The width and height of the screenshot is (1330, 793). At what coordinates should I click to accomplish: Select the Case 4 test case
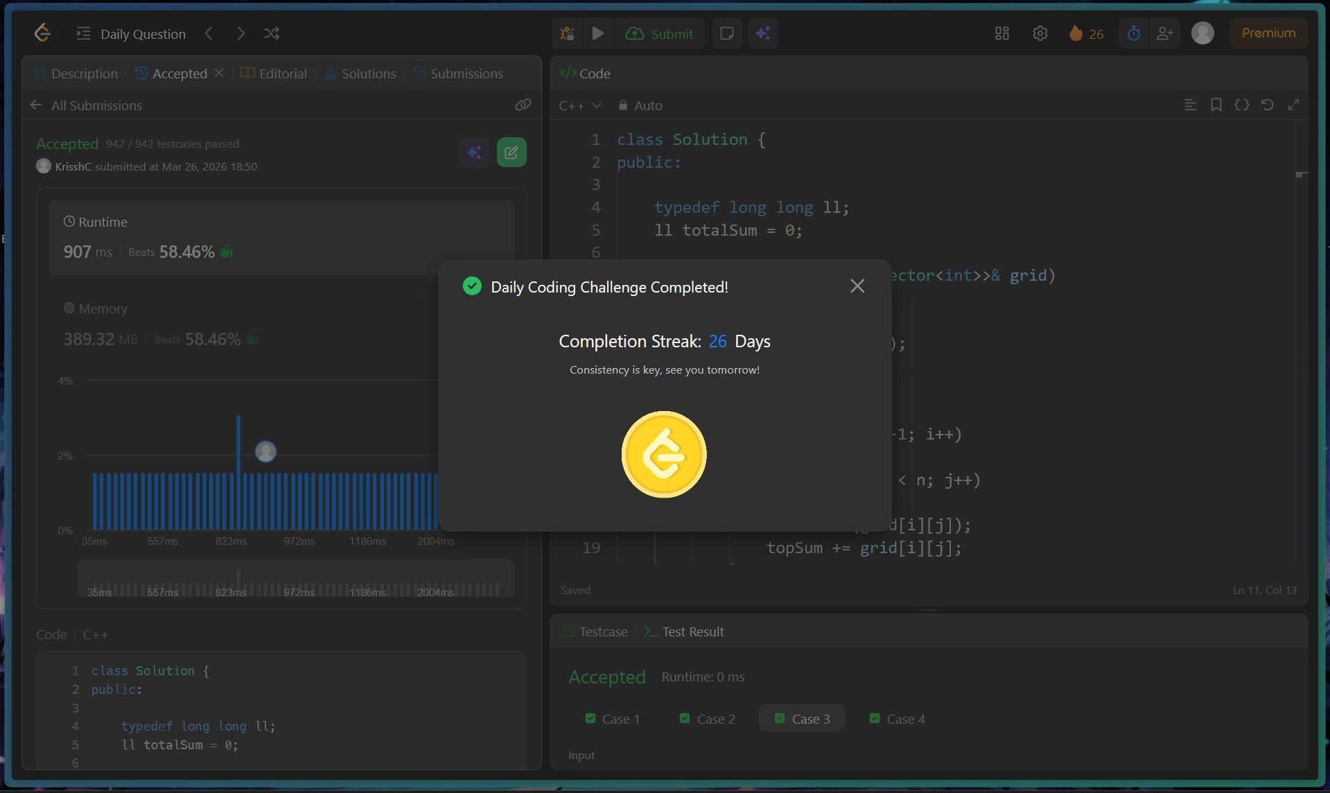coord(898,719)
